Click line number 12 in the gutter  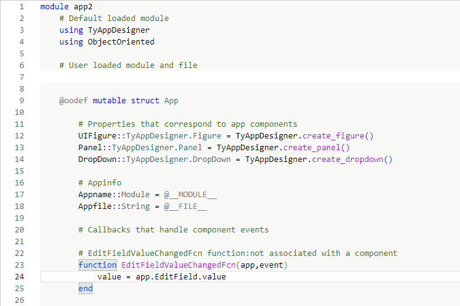click(19, 136)
